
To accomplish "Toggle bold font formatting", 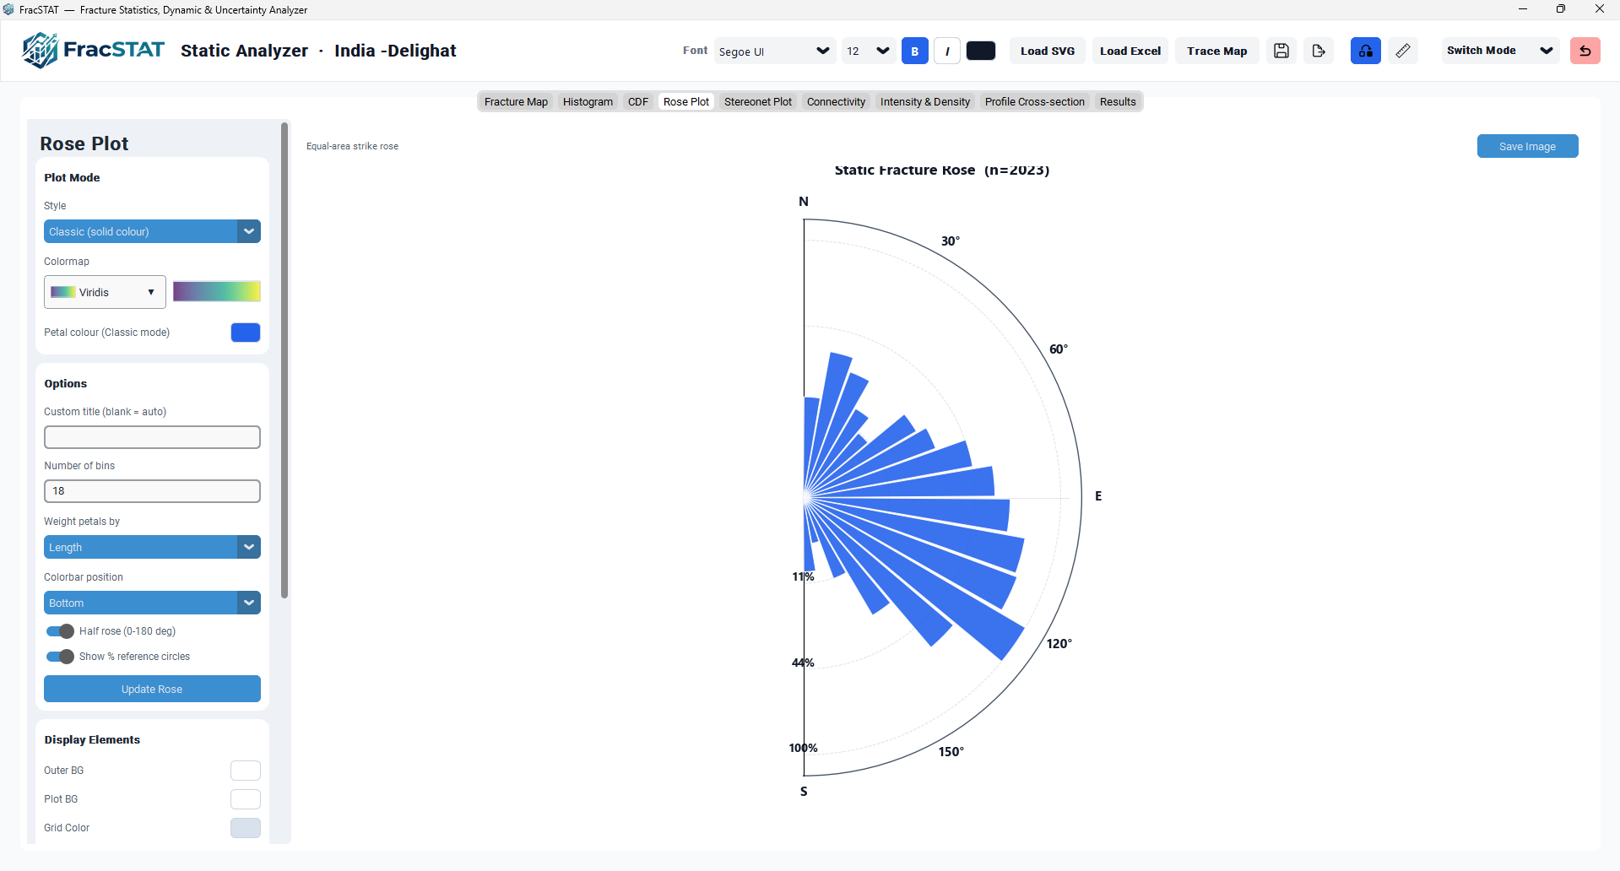I will point(915,51).
